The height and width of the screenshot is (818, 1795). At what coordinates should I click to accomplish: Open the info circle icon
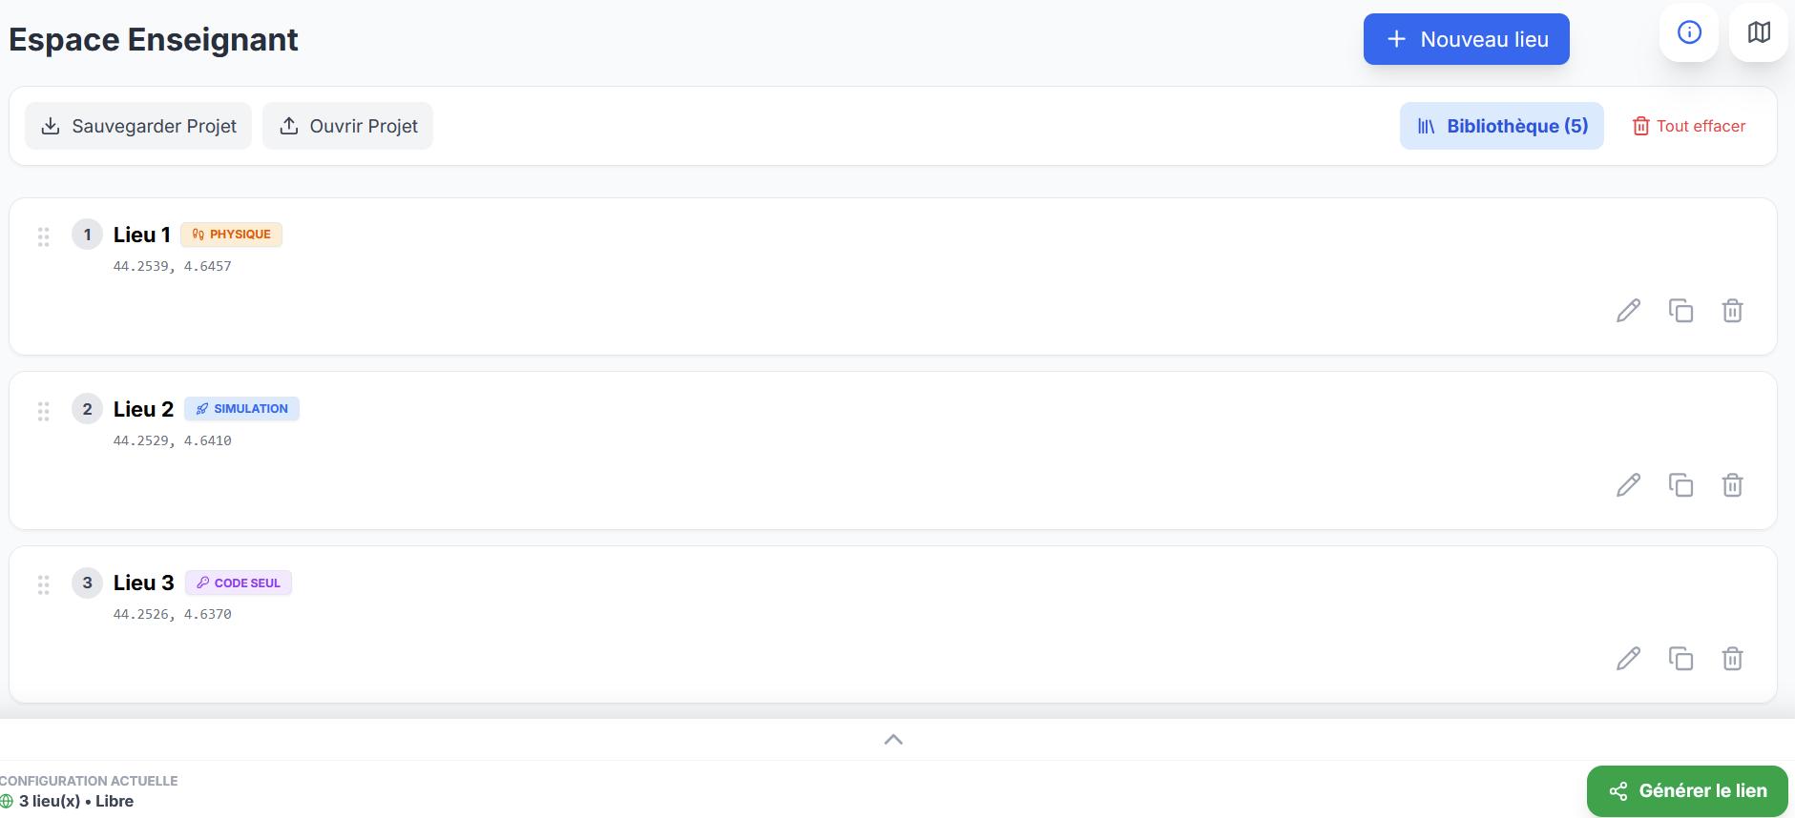[1689, 33]
